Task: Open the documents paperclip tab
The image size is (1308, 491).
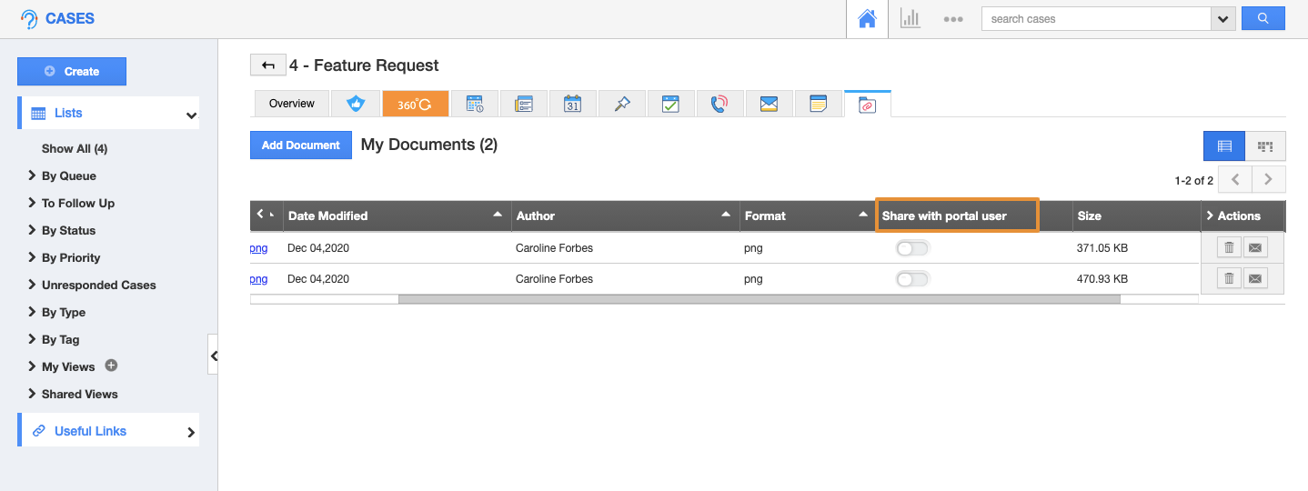Action: click(868, 105)
